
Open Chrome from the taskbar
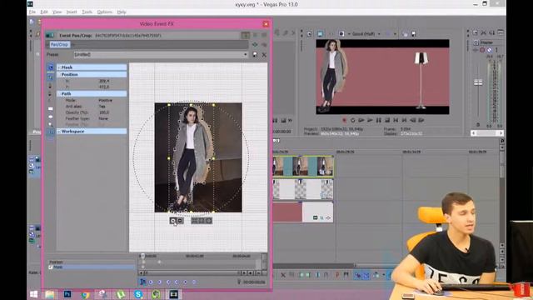[85, 294]
